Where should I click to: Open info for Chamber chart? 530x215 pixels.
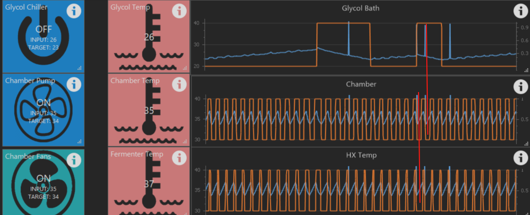520,87
